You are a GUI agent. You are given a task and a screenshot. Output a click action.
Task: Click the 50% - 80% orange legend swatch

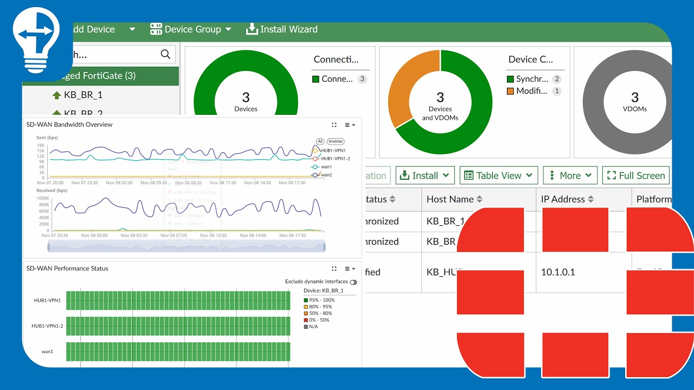306,314
